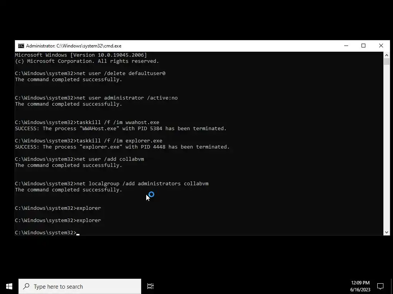
Task: Maximize the Administrator cmd.exe window
Action: coord(363,46)
